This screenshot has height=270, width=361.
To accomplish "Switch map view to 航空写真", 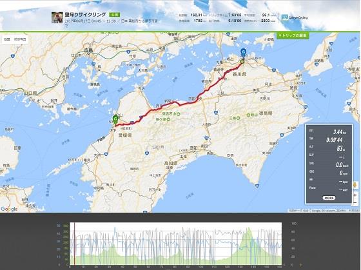I will [x=20, y=39].
